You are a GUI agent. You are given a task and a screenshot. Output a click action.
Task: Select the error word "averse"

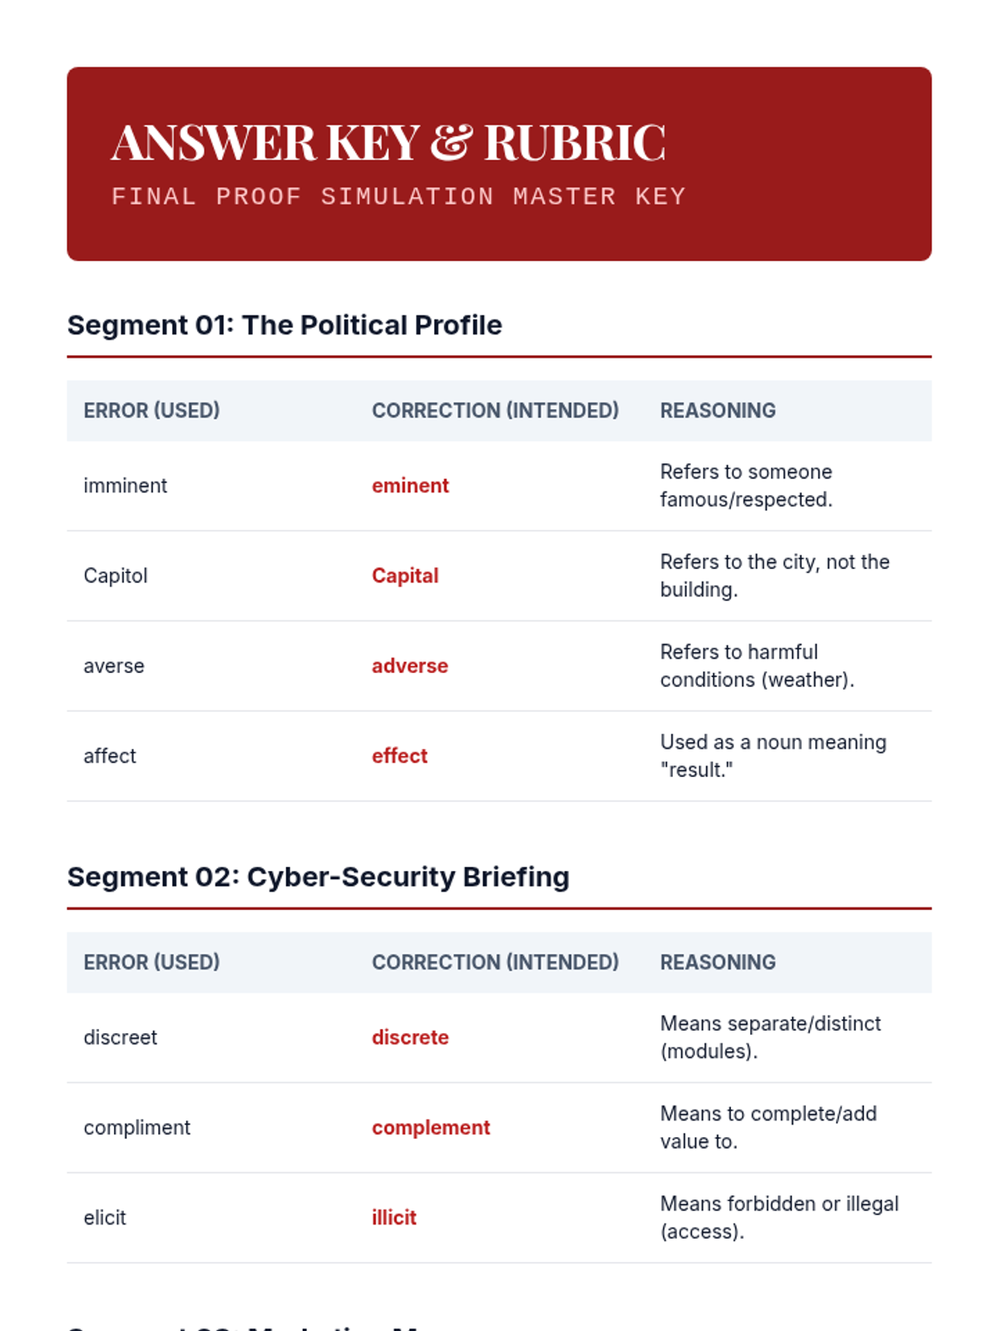[x=114, y=665]
